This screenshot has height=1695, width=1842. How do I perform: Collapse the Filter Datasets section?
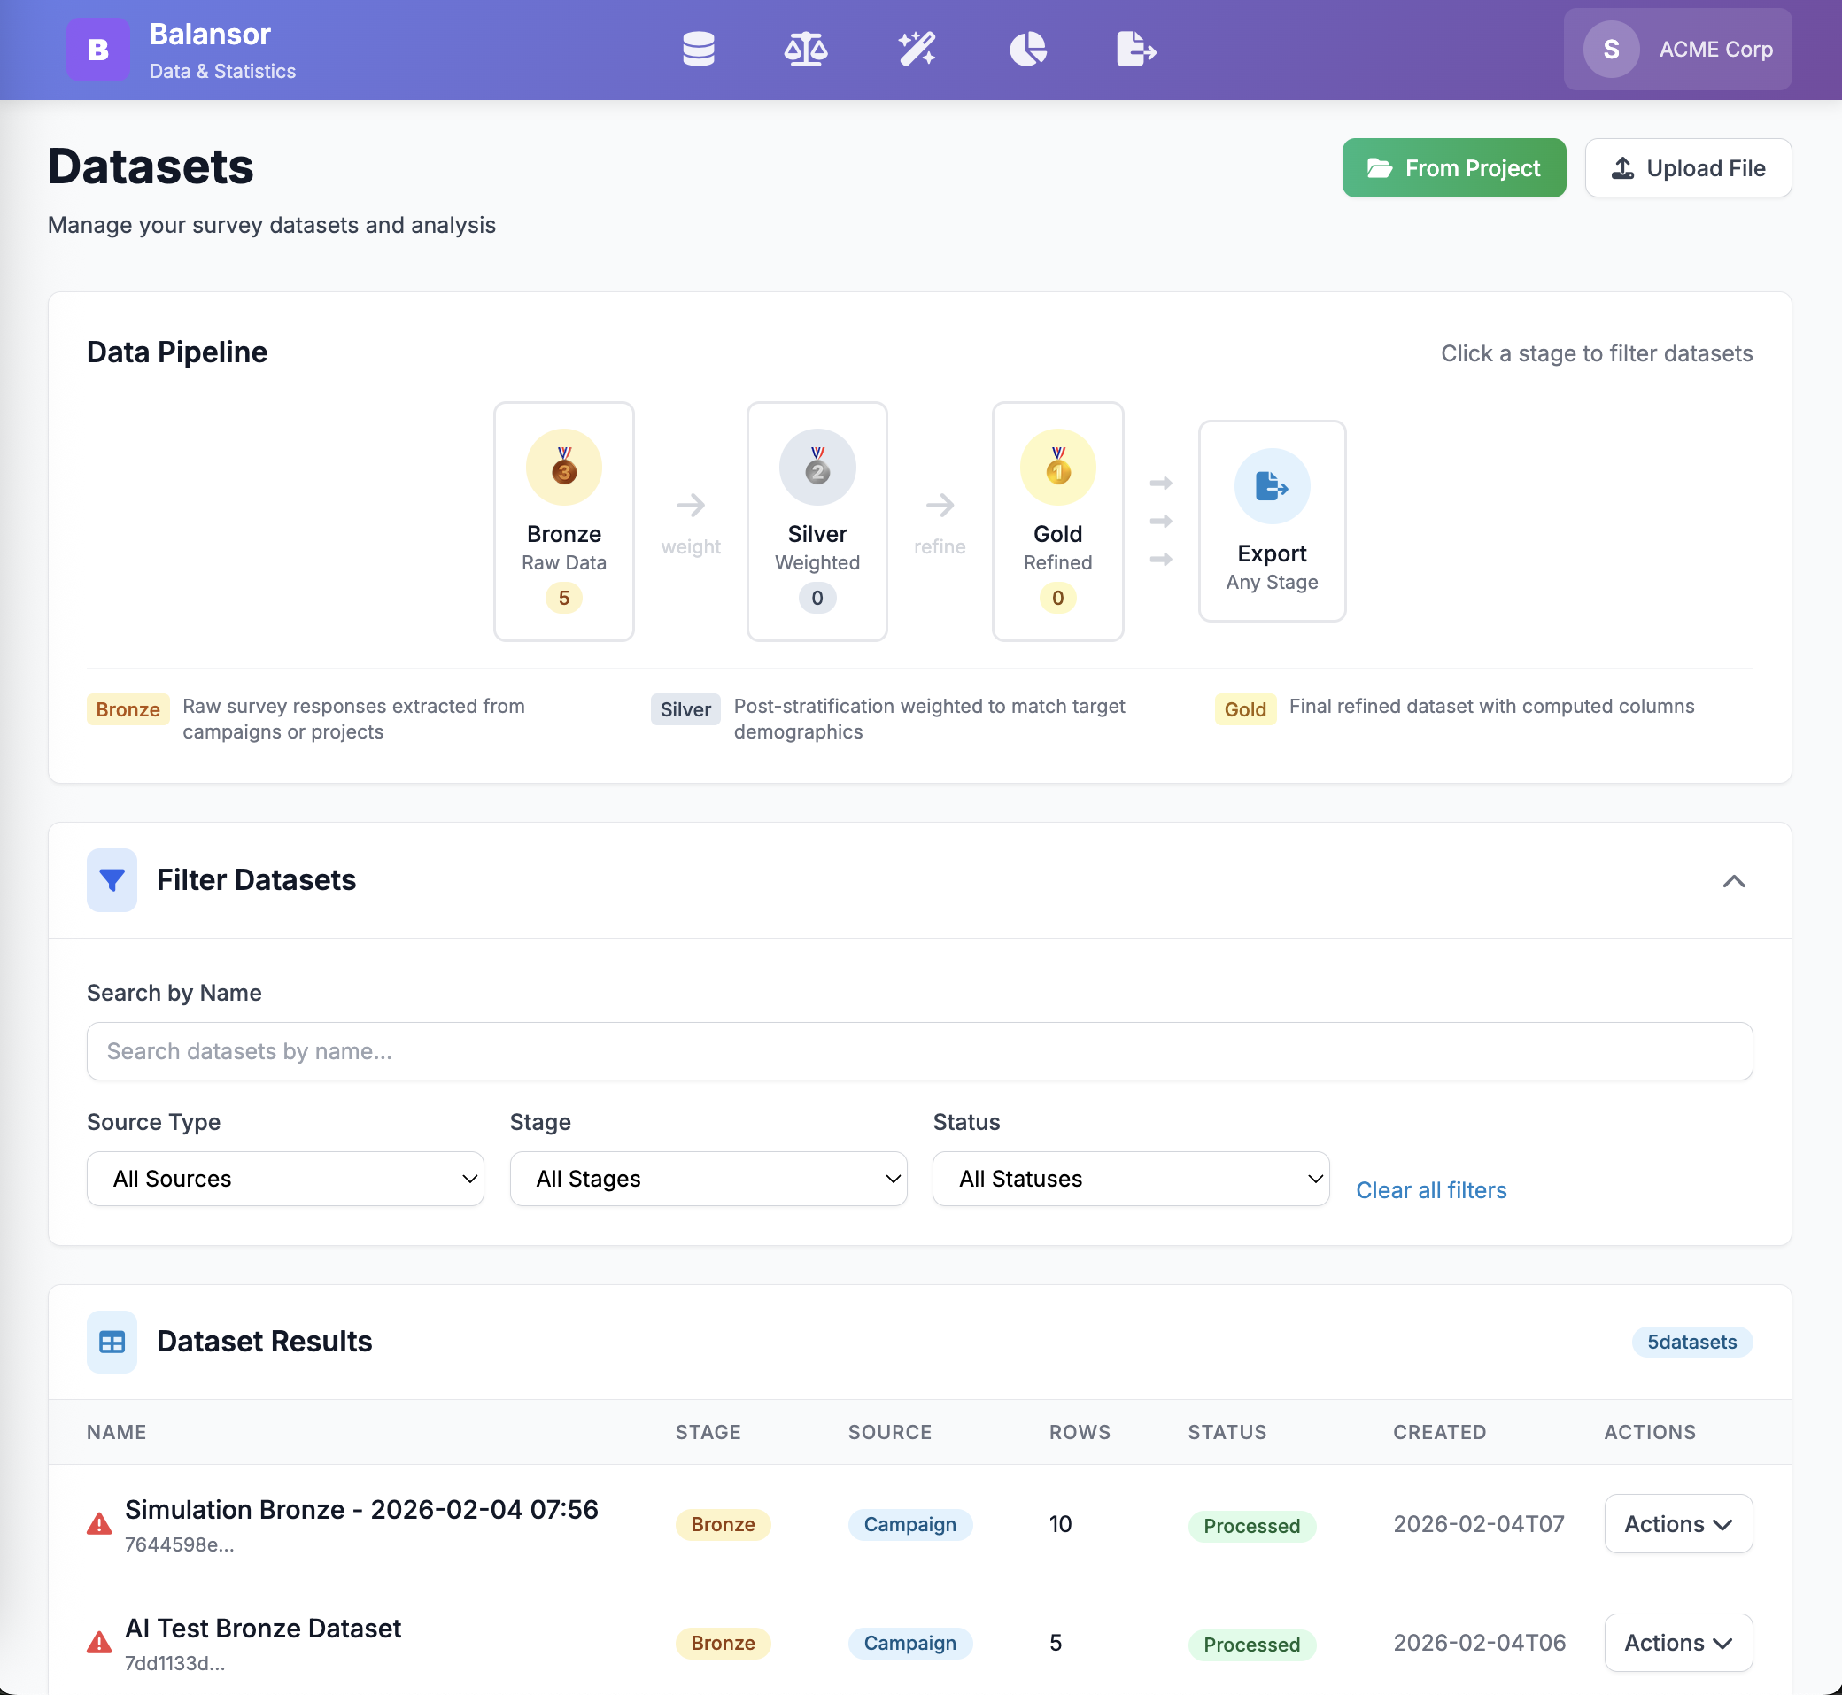click(1734, 881)
